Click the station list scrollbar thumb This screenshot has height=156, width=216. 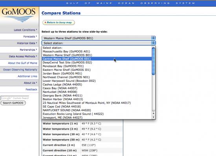coord(154,61)
